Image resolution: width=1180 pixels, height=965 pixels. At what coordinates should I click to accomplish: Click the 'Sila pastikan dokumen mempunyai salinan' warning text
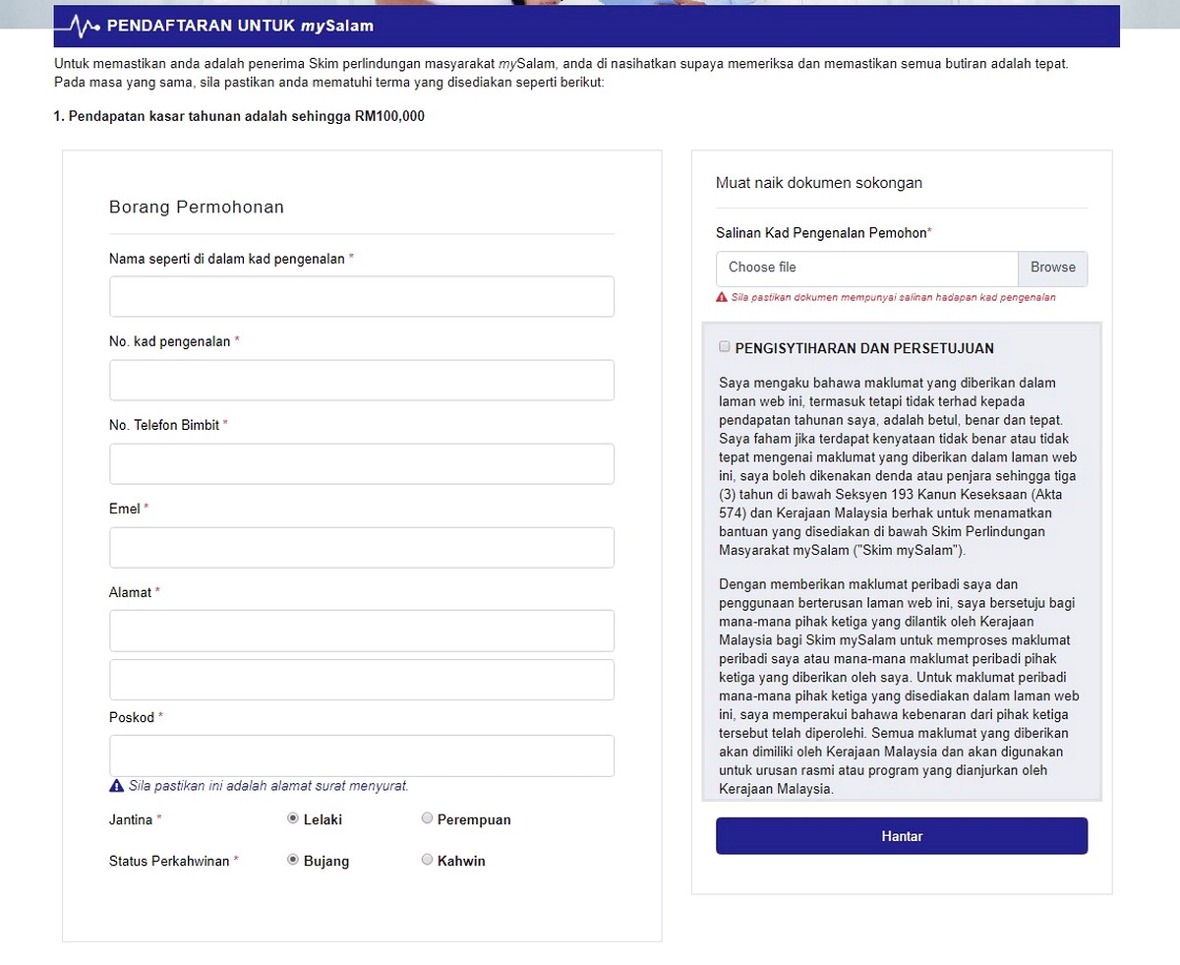(x=894, y=297)
